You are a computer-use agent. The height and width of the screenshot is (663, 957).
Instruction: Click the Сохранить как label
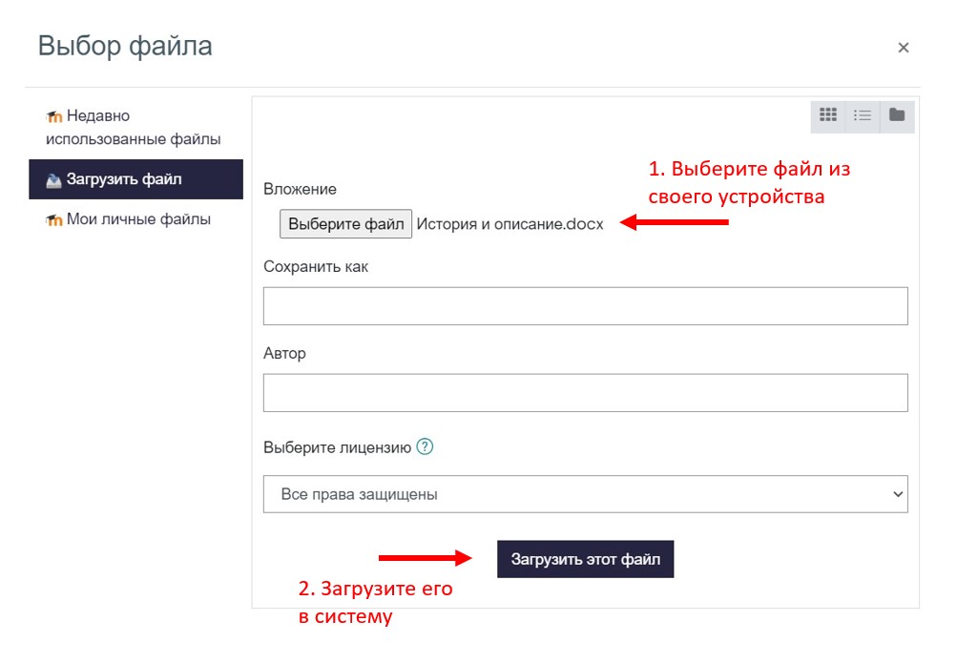[316, 266]
